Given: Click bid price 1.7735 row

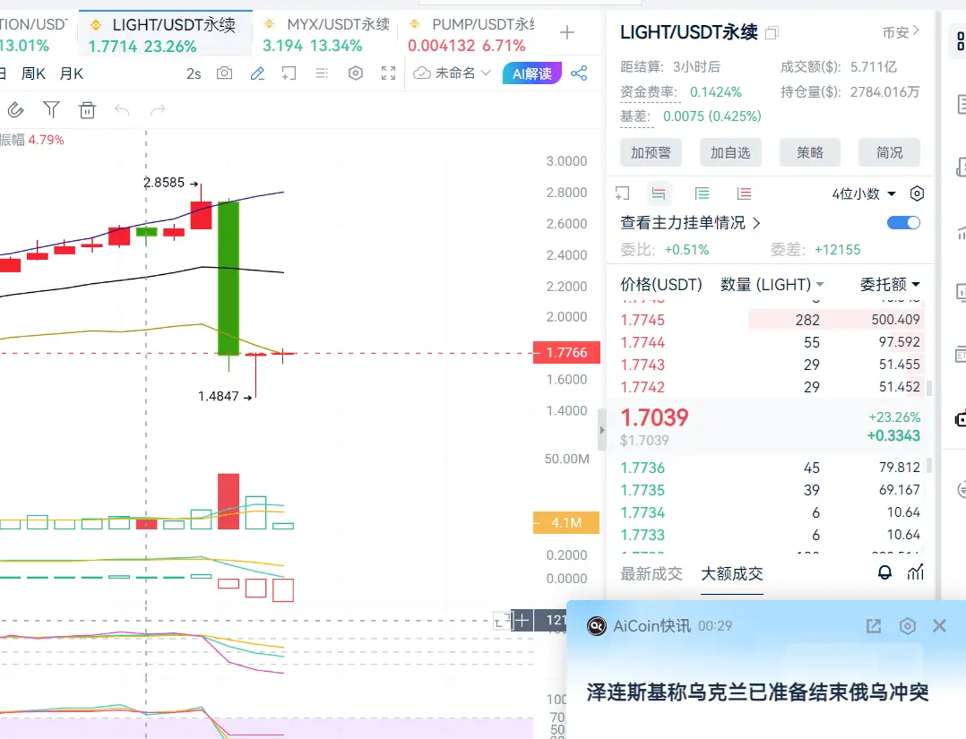Looking at the screenshot, I should coord(770,490).
